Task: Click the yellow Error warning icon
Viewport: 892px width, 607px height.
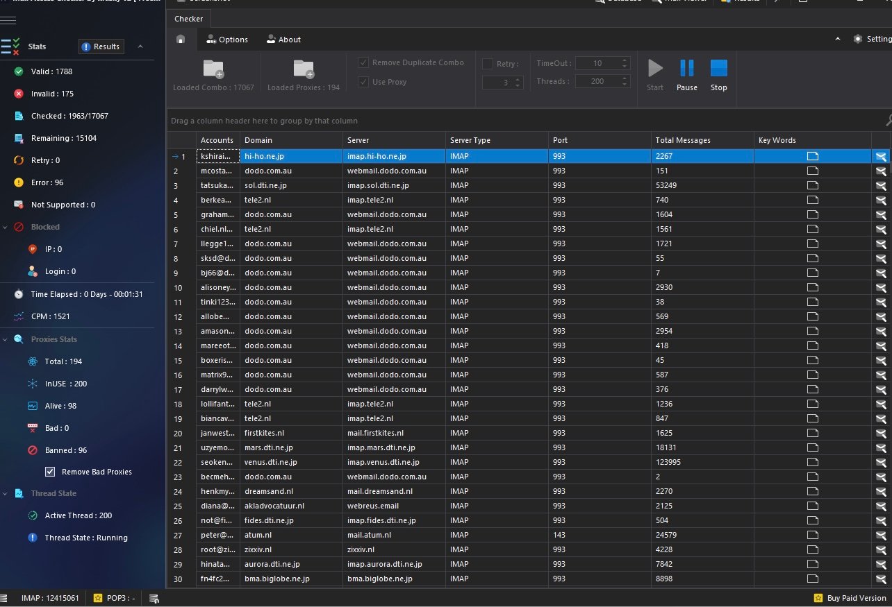Action: (x=19, y=182)
